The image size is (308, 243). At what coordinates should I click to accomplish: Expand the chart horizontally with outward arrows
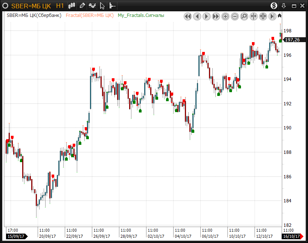pyautogui.click(x=263, y=16)
